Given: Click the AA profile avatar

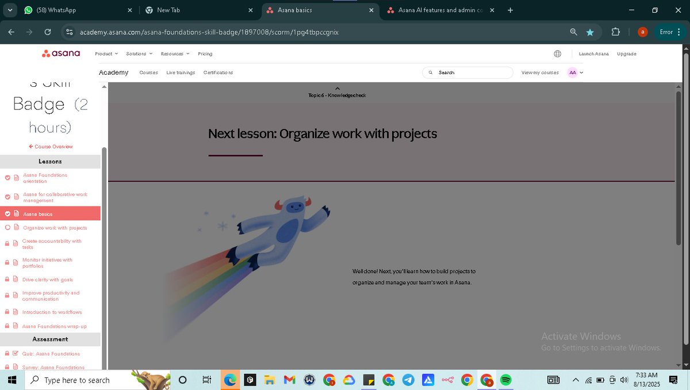Looking at the screenshot, I should pos(572,72).
